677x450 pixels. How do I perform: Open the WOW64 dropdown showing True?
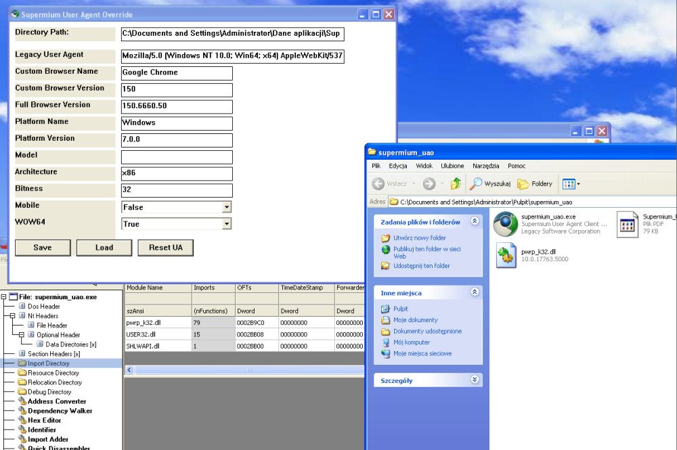(227, 224)
